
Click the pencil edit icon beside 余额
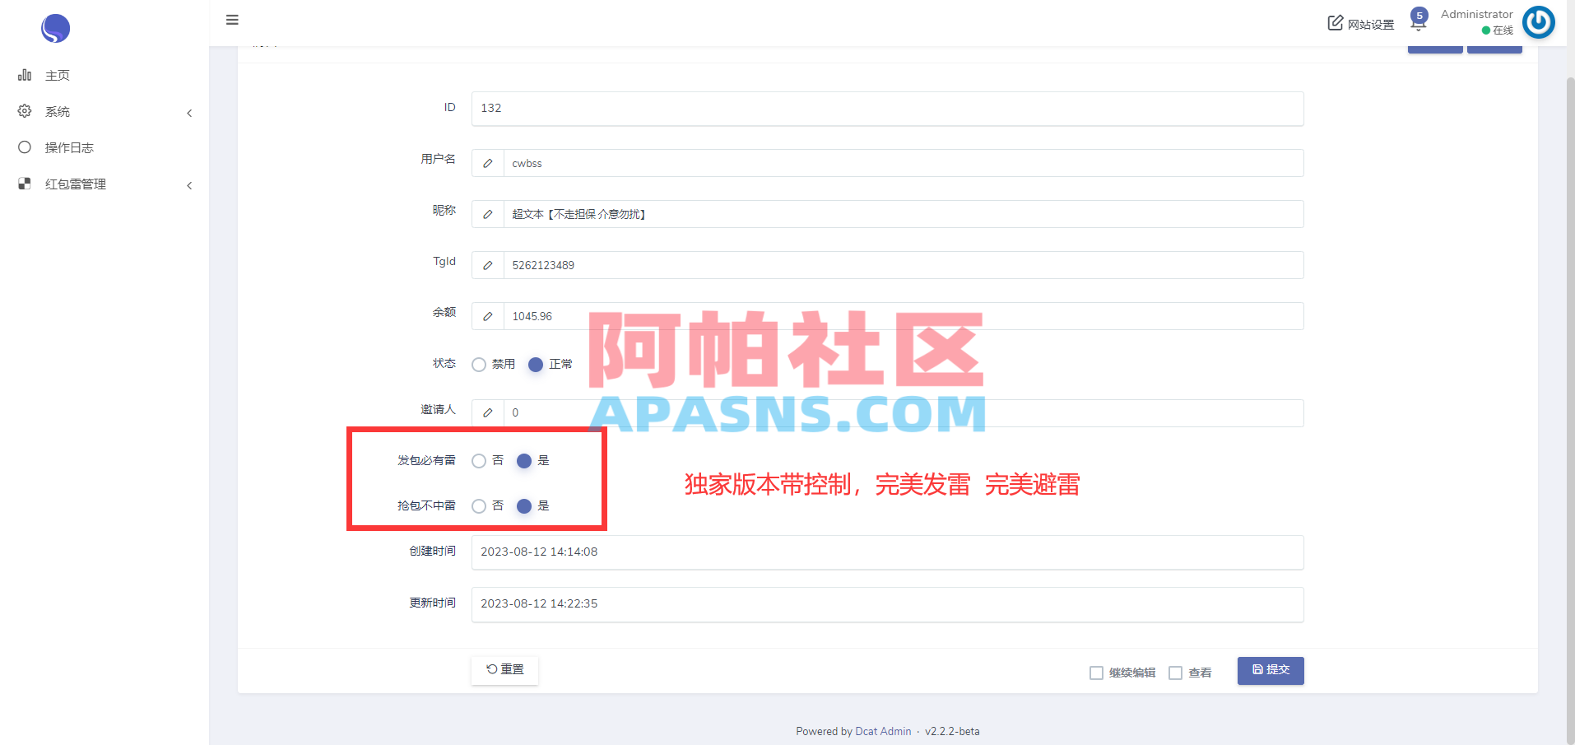487,316
